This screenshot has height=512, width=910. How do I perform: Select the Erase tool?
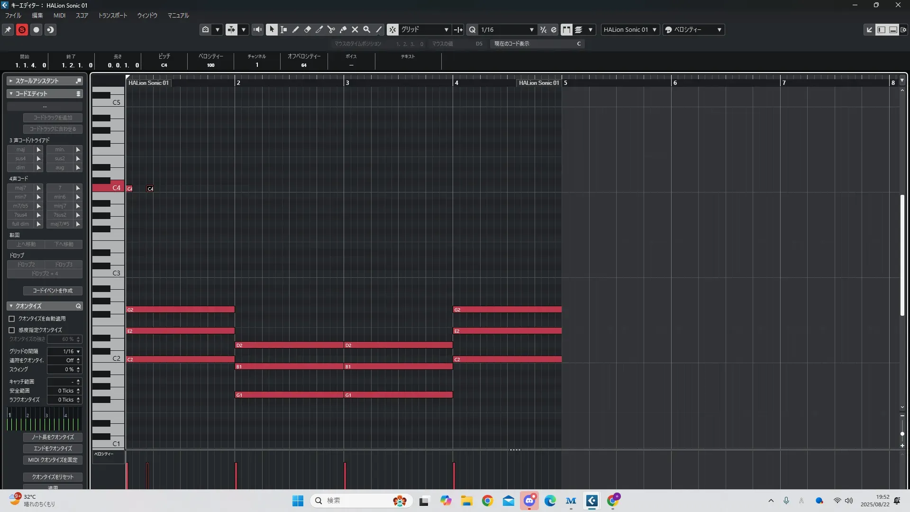click(x=307, y=29)
